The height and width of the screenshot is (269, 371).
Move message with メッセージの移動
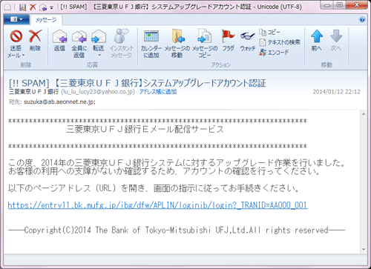pyautogui.click(x=177, y=44)
